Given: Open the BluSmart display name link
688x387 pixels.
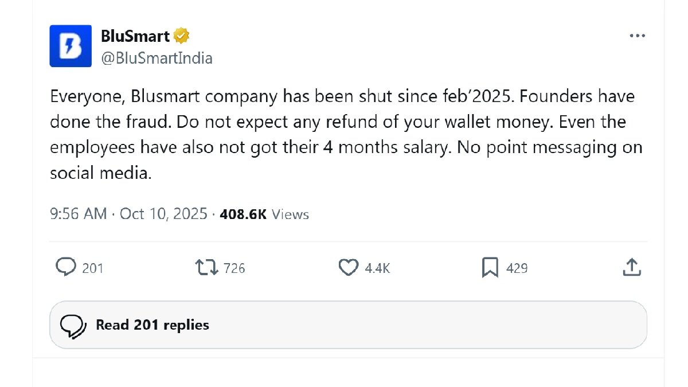Looking at the screenshot, I should [x=135, y=37].
